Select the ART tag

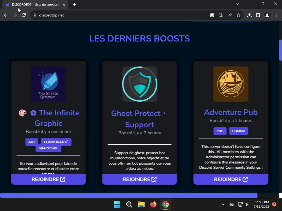32,142
